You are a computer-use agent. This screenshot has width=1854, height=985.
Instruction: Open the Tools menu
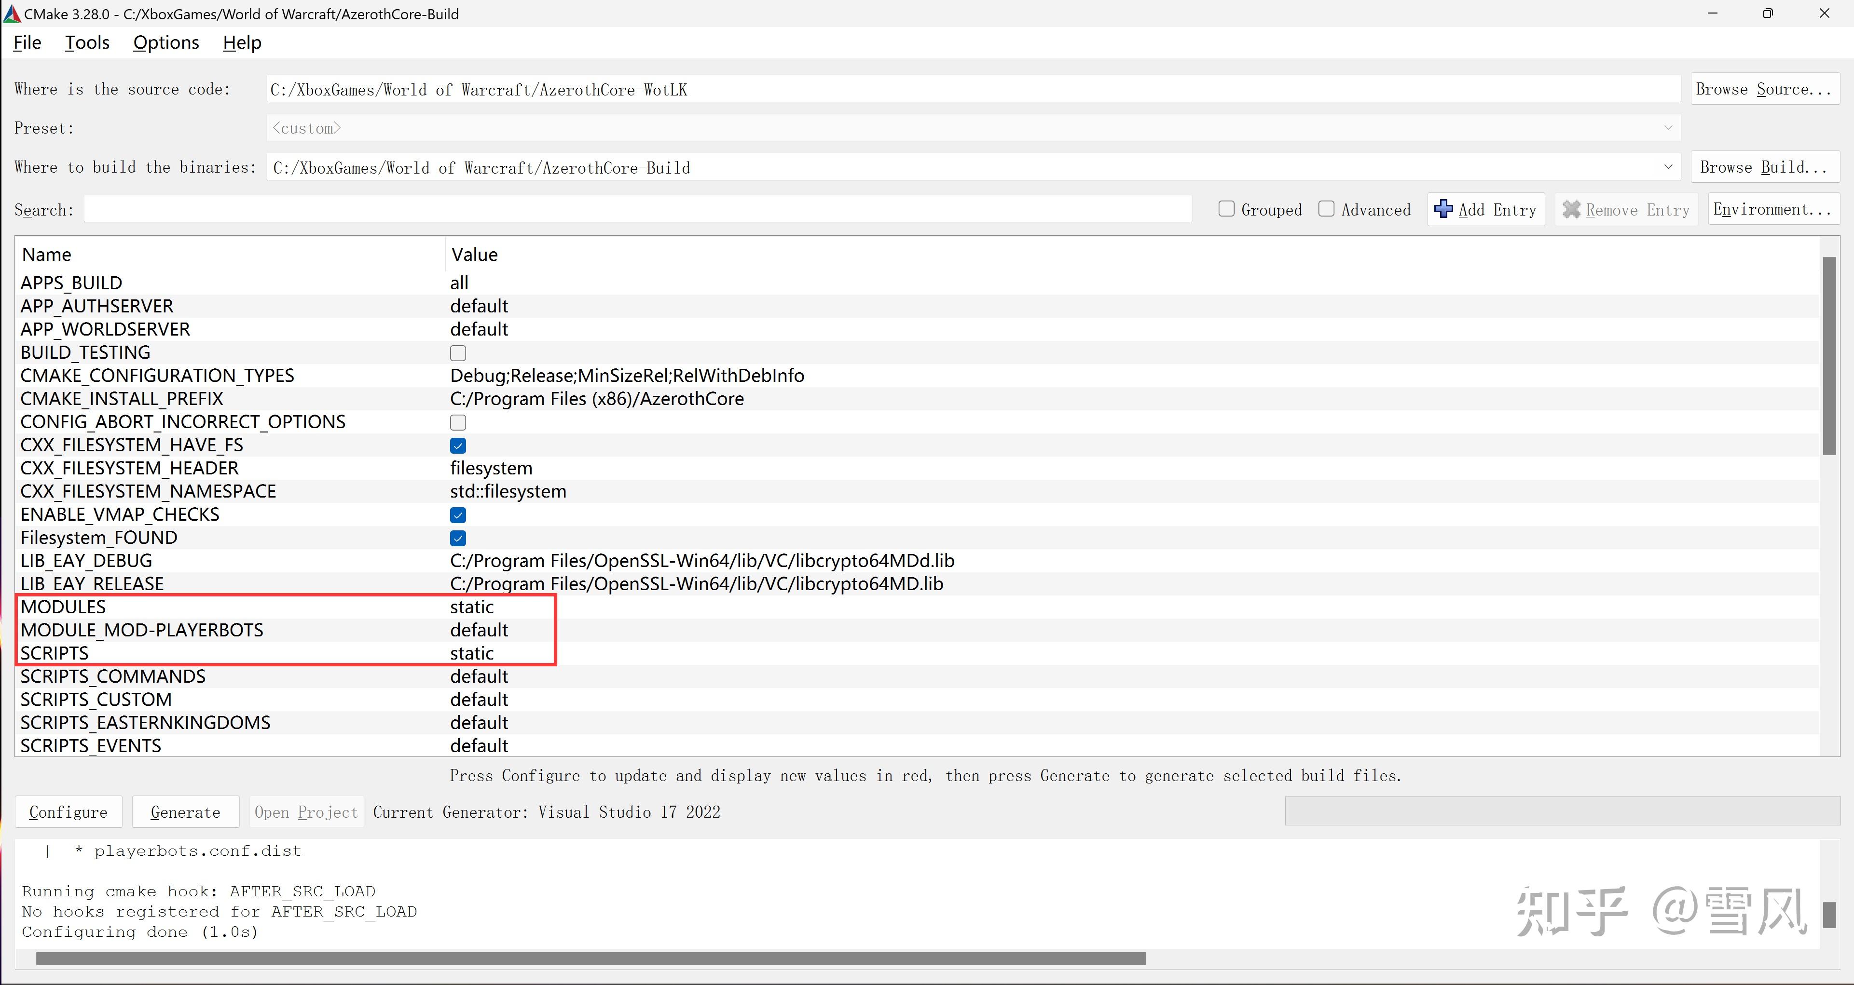point(87,42)
